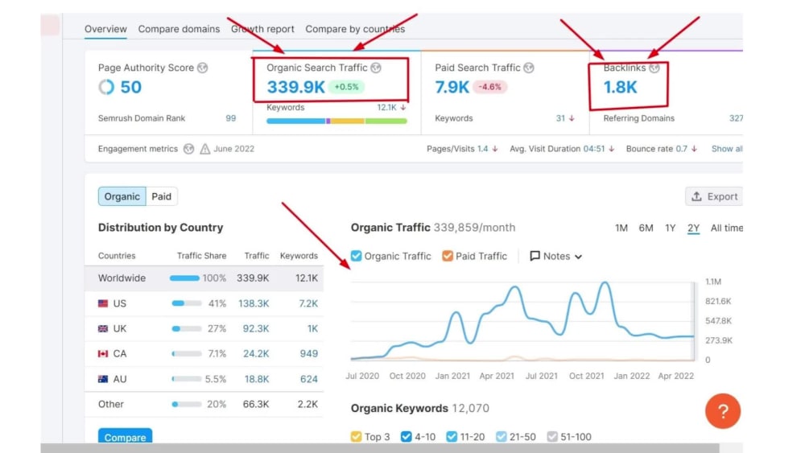805x453 pixels.
Task: Open the Growth report tab
Action: pyautogui.click(x=262, y=29)
